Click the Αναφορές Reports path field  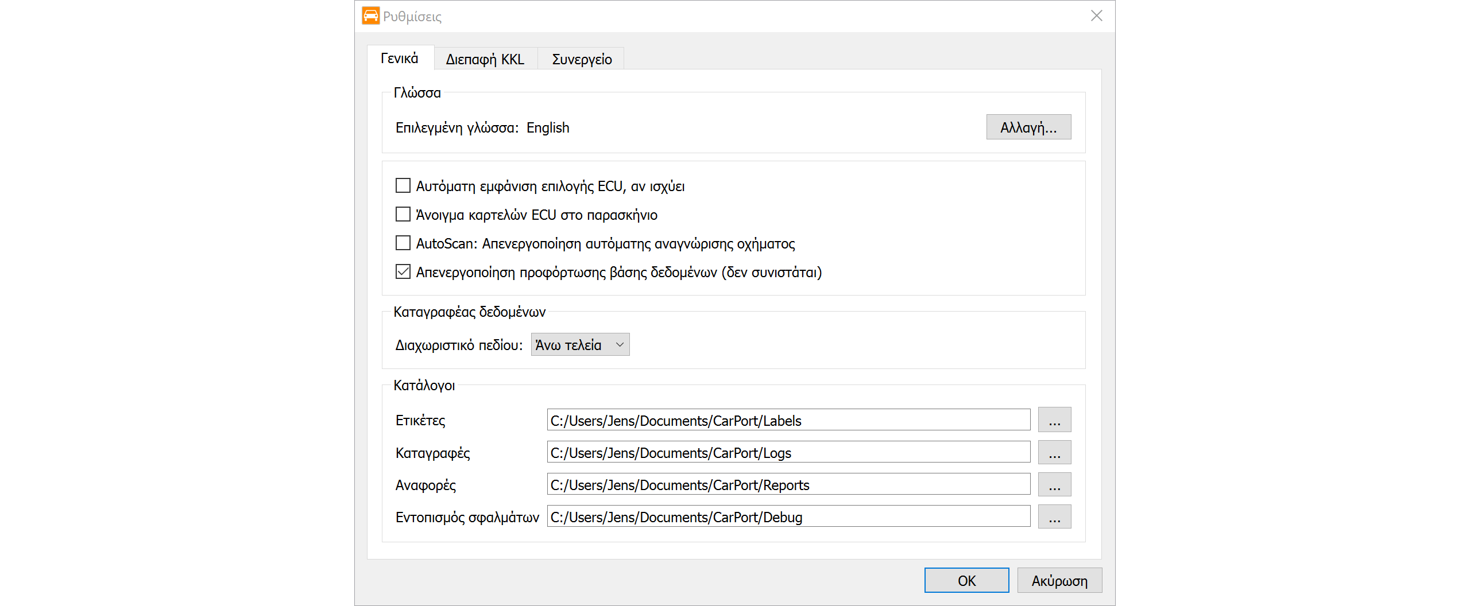point(788,484)
